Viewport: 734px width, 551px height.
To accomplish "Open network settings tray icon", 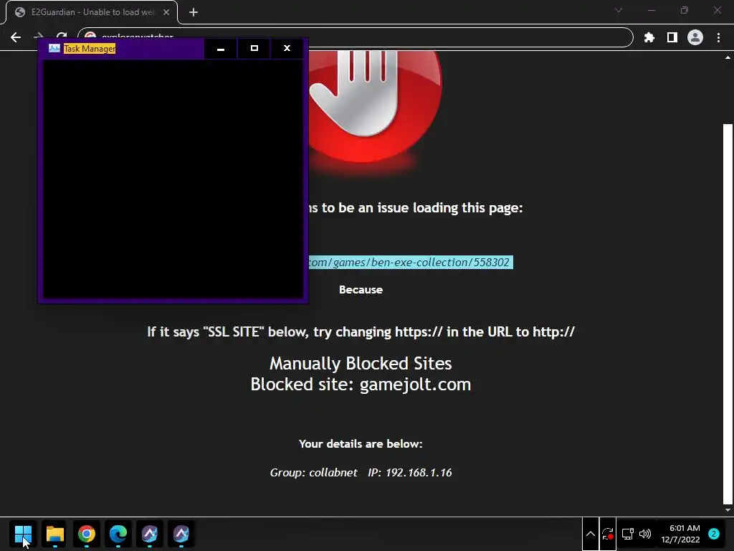I will 627,534.
